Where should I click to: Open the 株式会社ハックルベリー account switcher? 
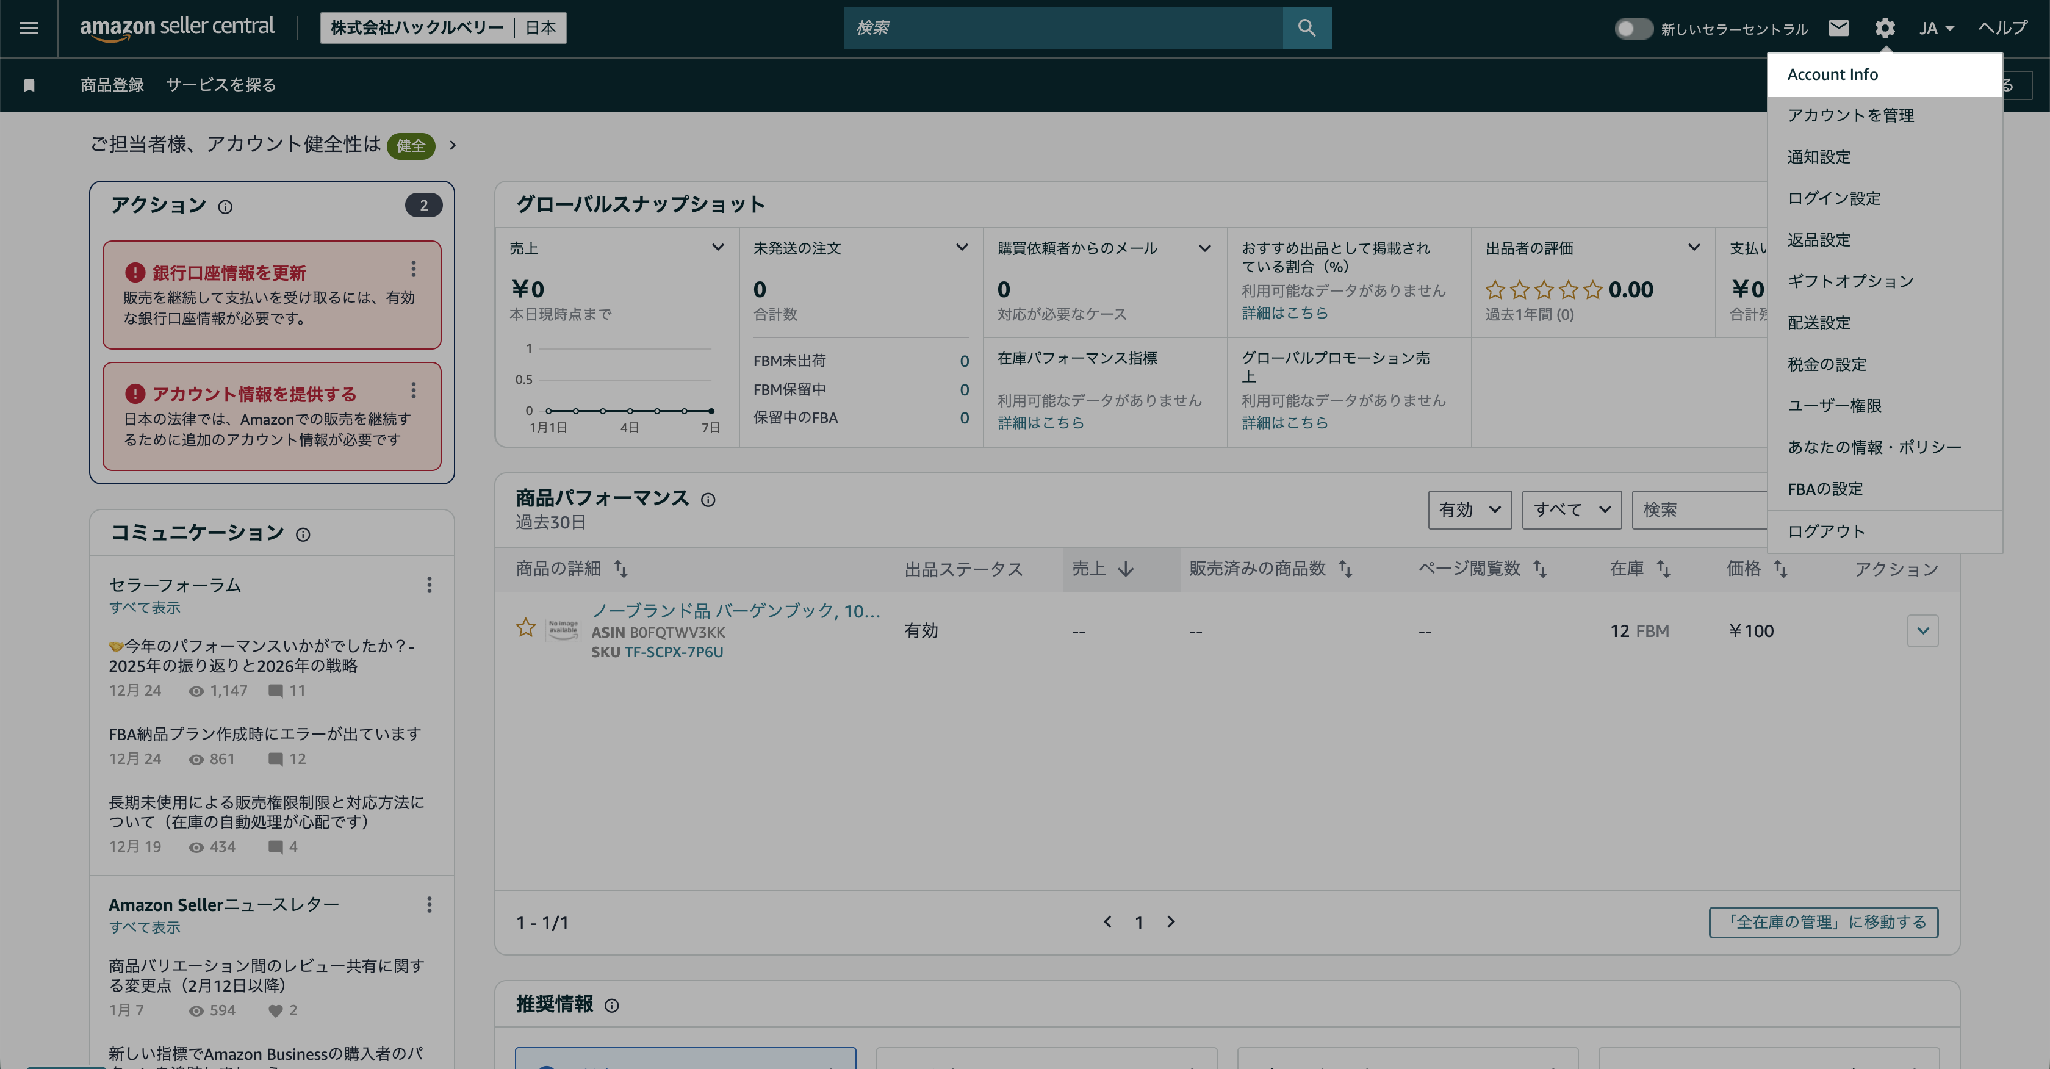(x=444, y=28)
